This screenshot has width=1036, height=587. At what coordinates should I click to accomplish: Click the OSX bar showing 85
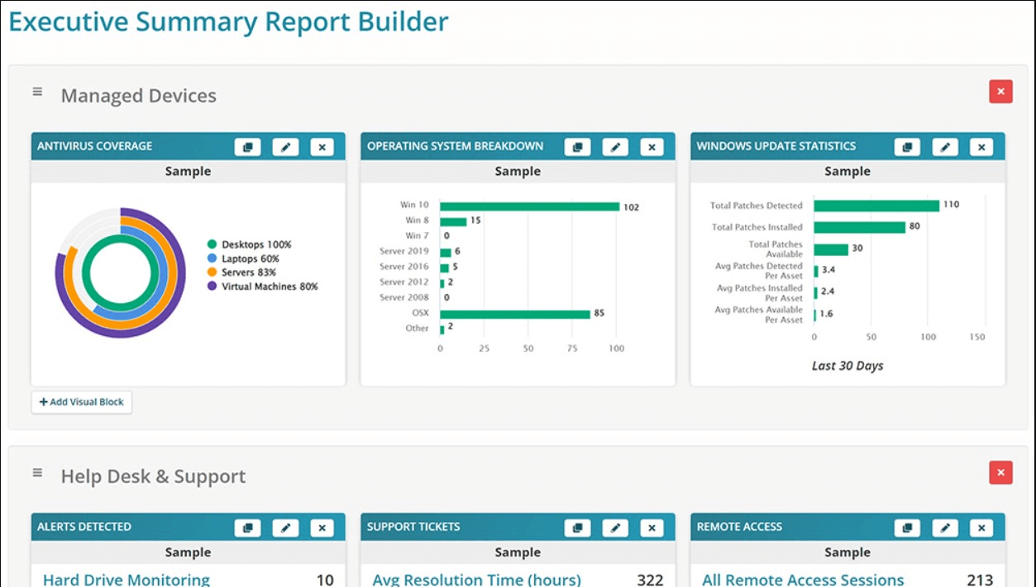[515, 314]
